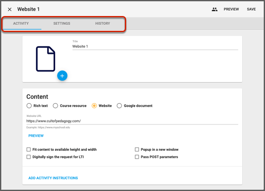Enable Fit content to available height and width
The height and width of the screenshot is (191, 265).
click(29, 149)
